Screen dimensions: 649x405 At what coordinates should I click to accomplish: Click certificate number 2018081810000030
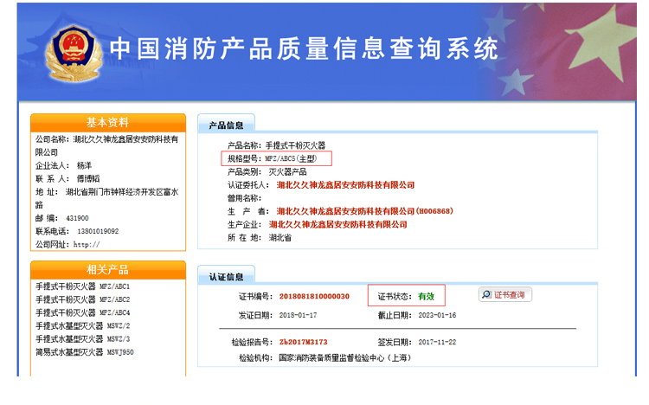pos(314,297)
